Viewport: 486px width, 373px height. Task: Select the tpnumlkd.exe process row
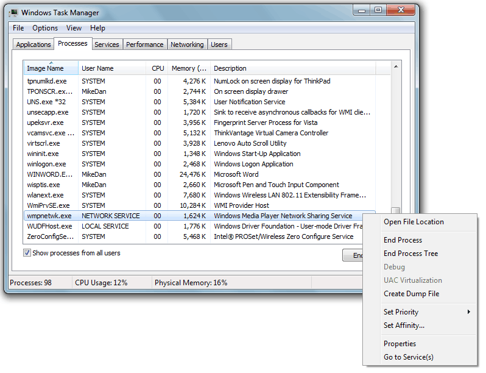click(x=199, y=81)
